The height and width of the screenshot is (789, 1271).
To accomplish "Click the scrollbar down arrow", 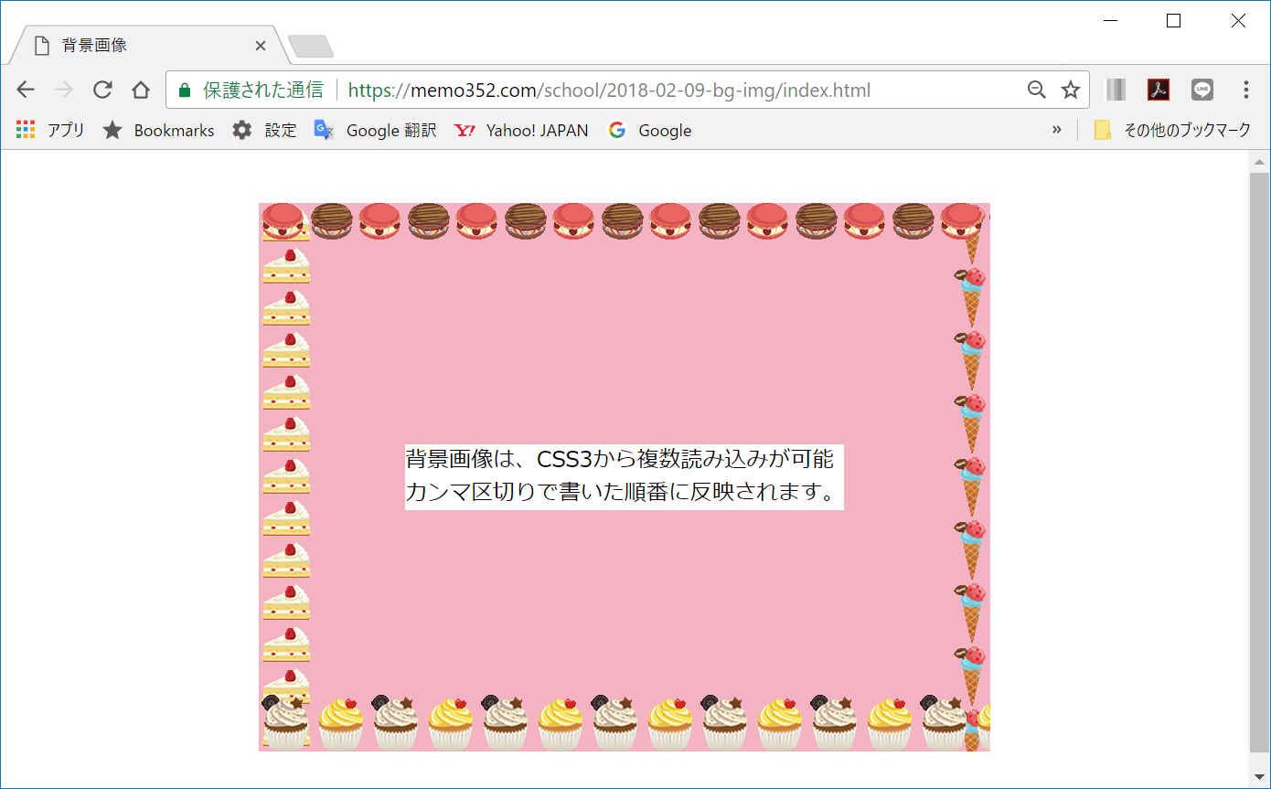I will (x=1259, y=776).
